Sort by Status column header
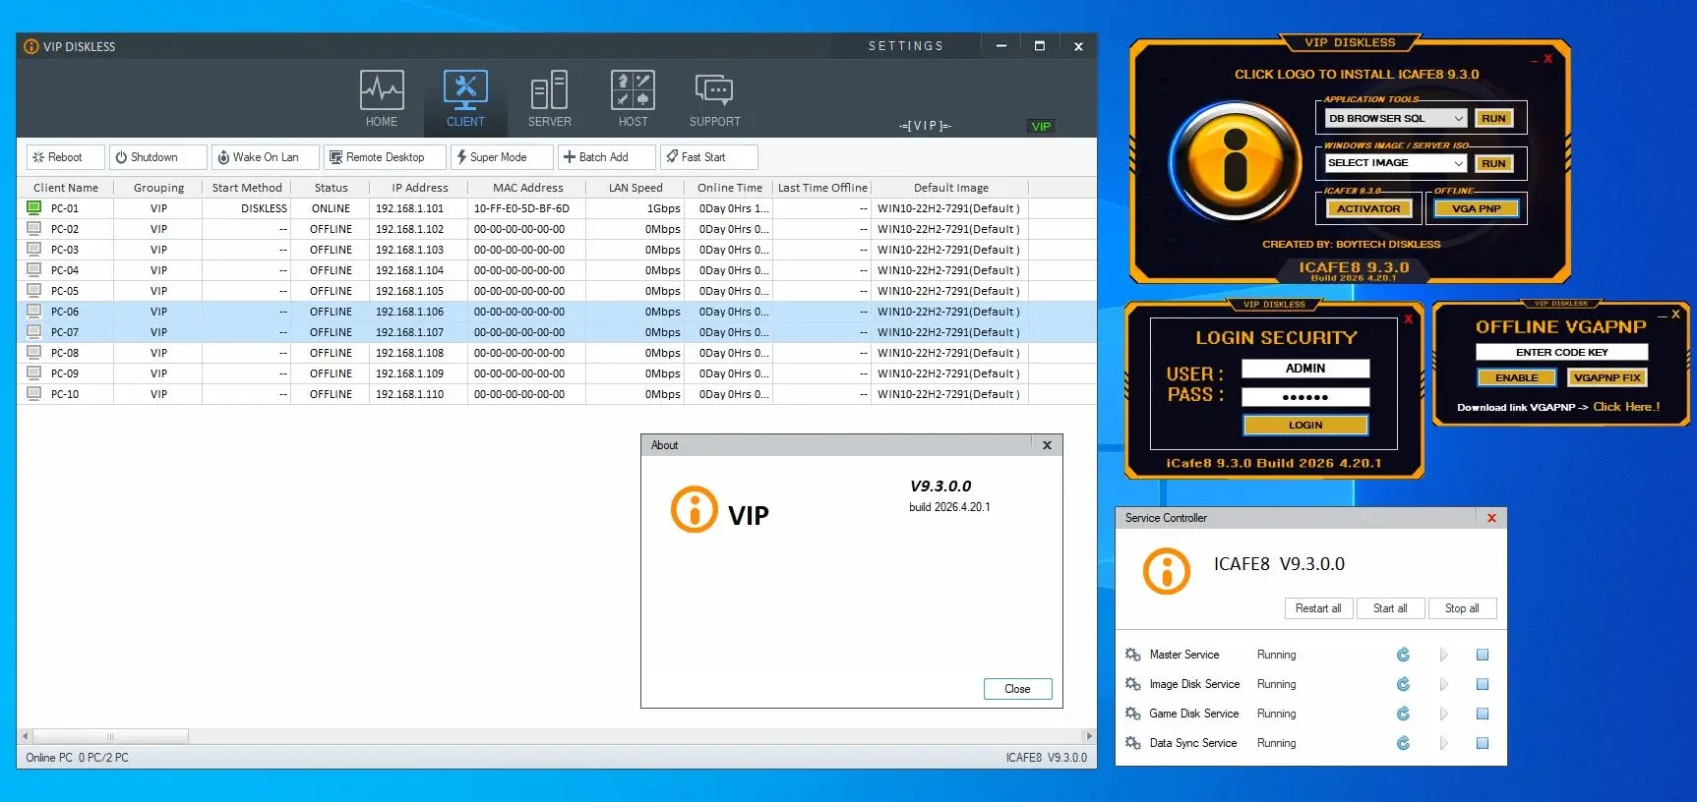 click(x=332, y=188)
